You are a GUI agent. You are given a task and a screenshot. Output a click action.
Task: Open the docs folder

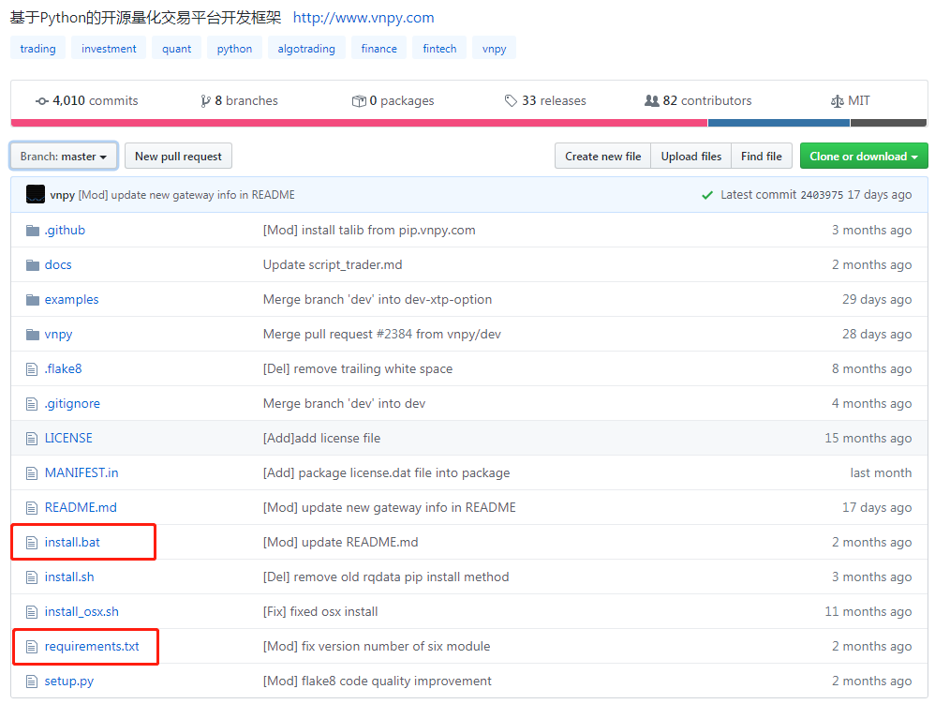pos(58,265)
